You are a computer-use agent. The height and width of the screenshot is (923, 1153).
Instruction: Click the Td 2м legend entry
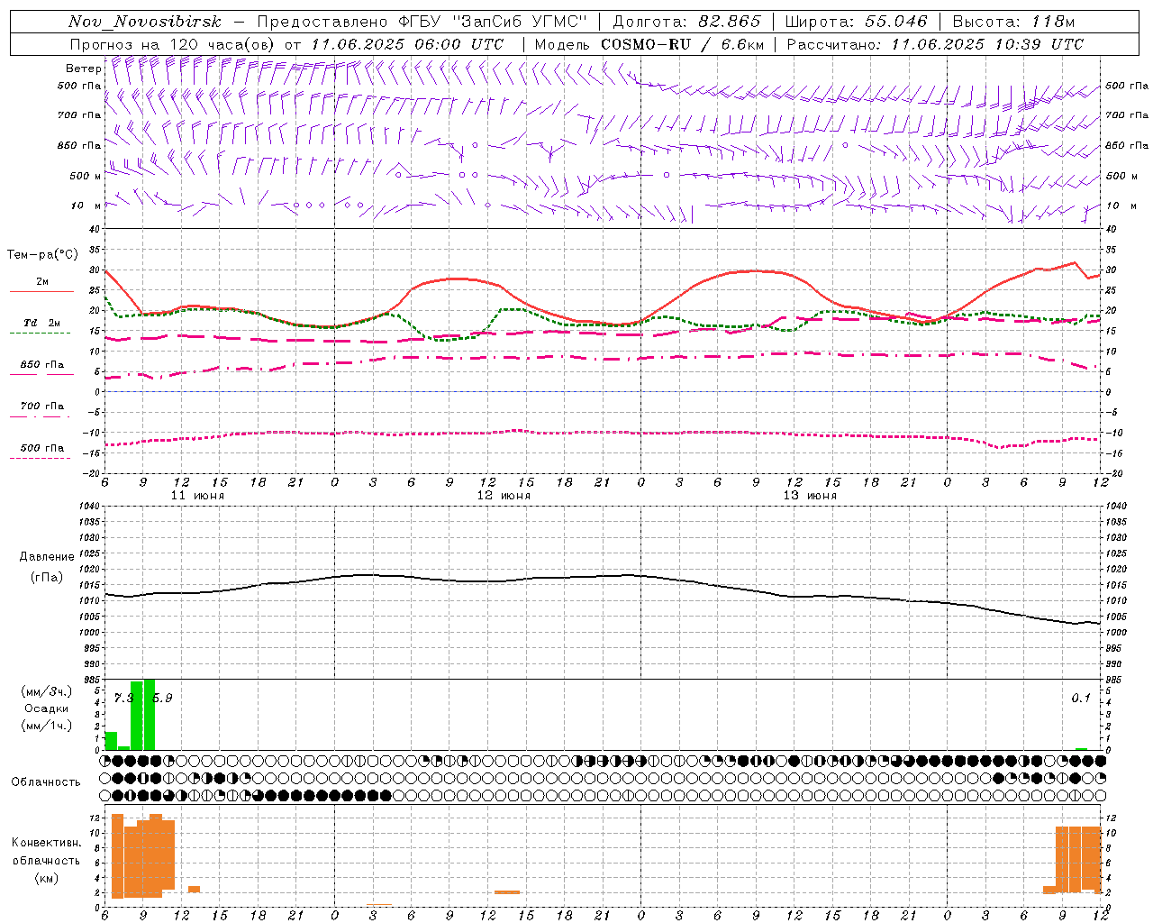(x=41, y=323)
